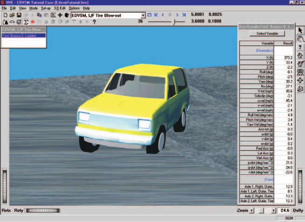The height and width of the screenshot is (222, 305).
Task: Click the black plus sign icon
Action: (60, 15)
